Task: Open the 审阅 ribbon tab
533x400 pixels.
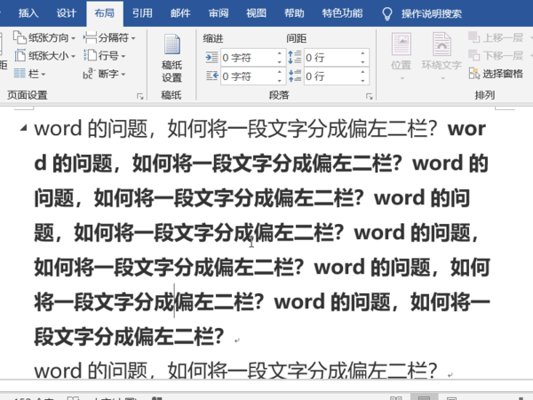Action: pos(219,13)
